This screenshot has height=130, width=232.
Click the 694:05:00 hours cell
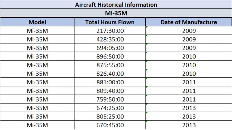[110, 48]
